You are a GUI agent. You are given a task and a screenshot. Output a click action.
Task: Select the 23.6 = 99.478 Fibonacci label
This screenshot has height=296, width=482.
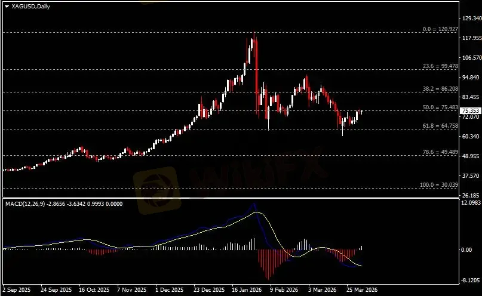(440, 66)
